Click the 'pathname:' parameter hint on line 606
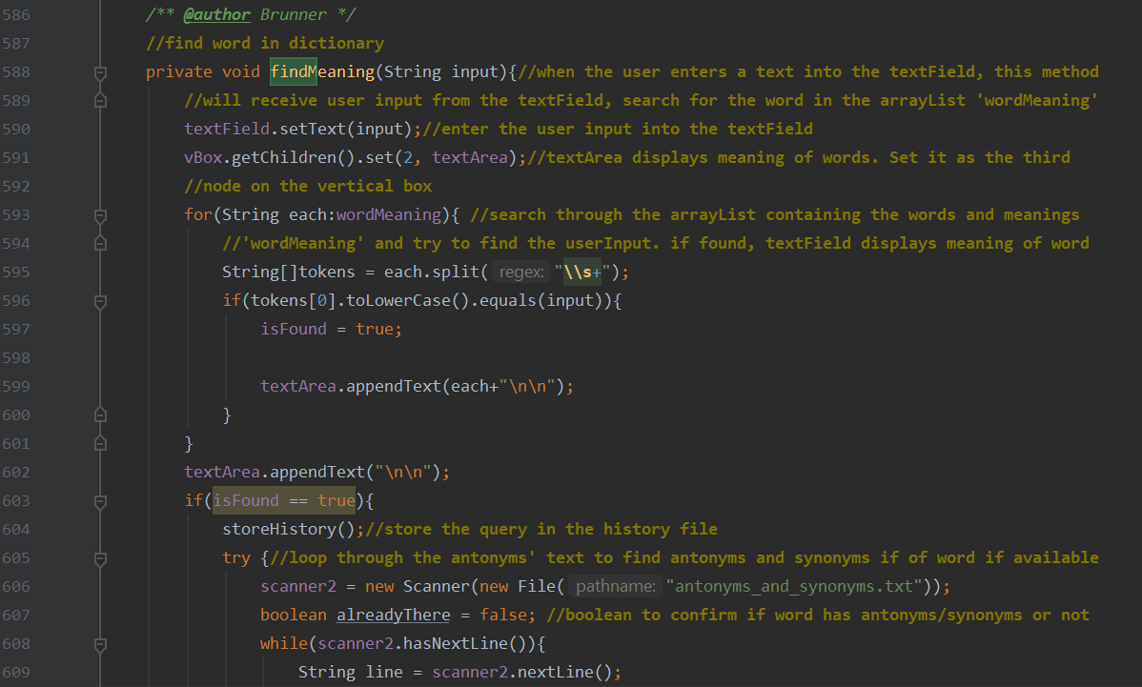 pos(615,587)
